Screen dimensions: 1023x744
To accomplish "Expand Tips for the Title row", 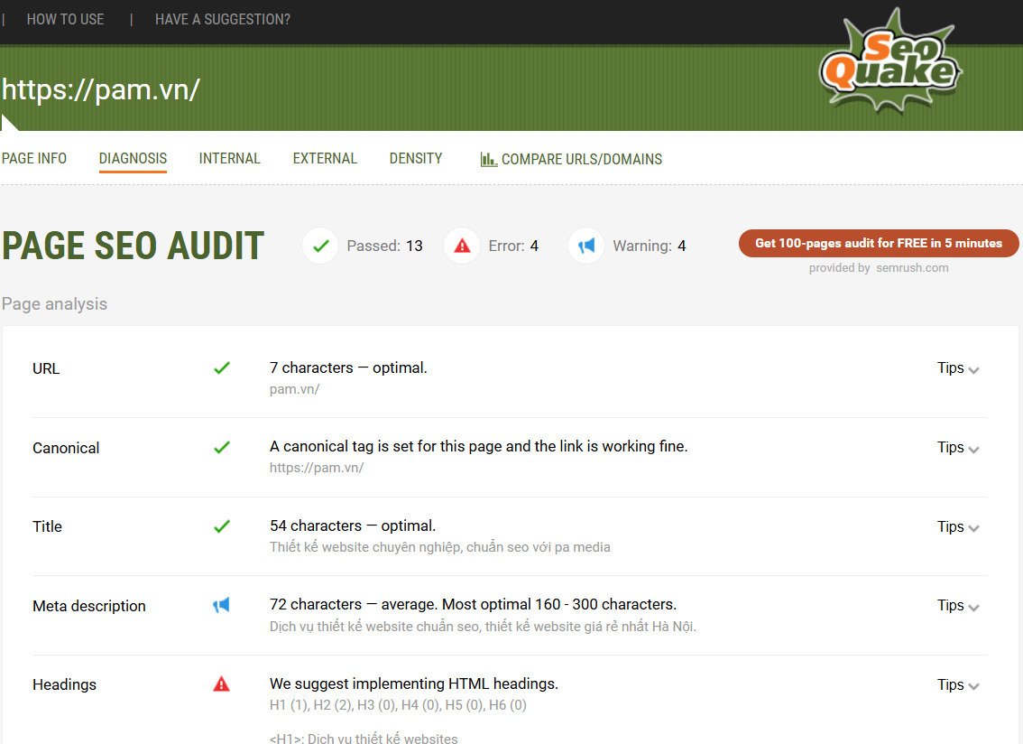I will point(958,526).
